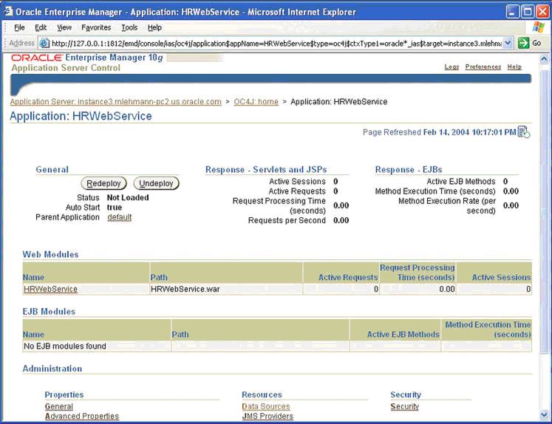The width and height of the screenshot is (552, 424).
Task: Open the Preferences link in header
Action: point(483,67)
